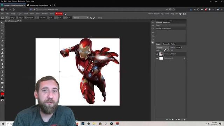The image size is (224, 126).
Task: Select the Rectangle shape tool
Action: pyautogui.click(x=2, y=83)
